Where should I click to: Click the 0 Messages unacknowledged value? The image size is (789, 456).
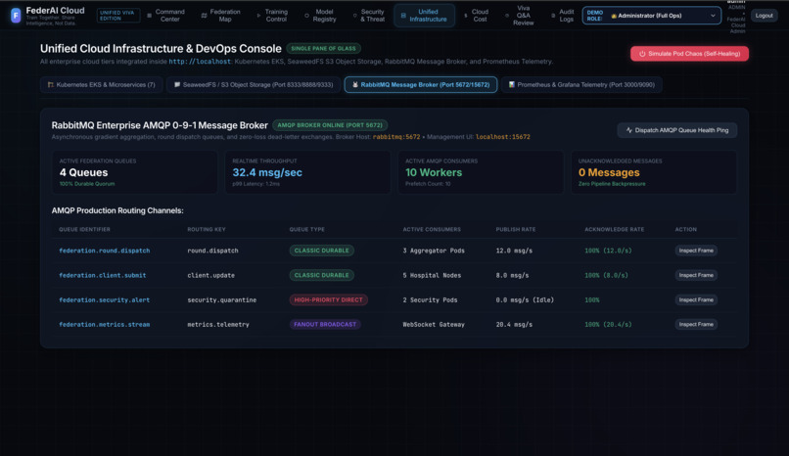pyautogui.click(x=609, y=172)
